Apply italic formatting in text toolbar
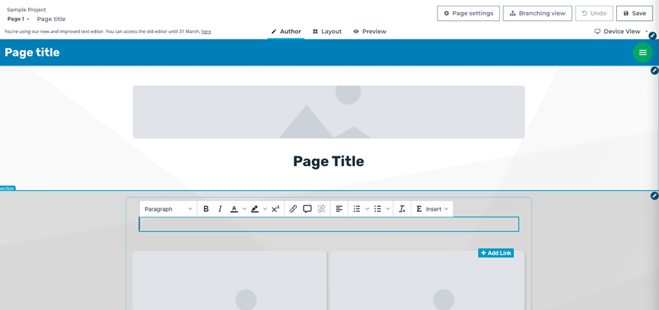The width and height of the screenshot is (659, 310). 220,209
